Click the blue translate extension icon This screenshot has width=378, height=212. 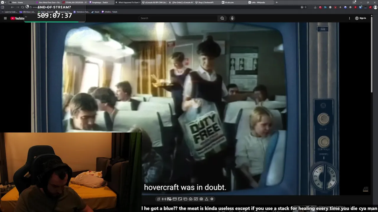[x=325, y=7]
